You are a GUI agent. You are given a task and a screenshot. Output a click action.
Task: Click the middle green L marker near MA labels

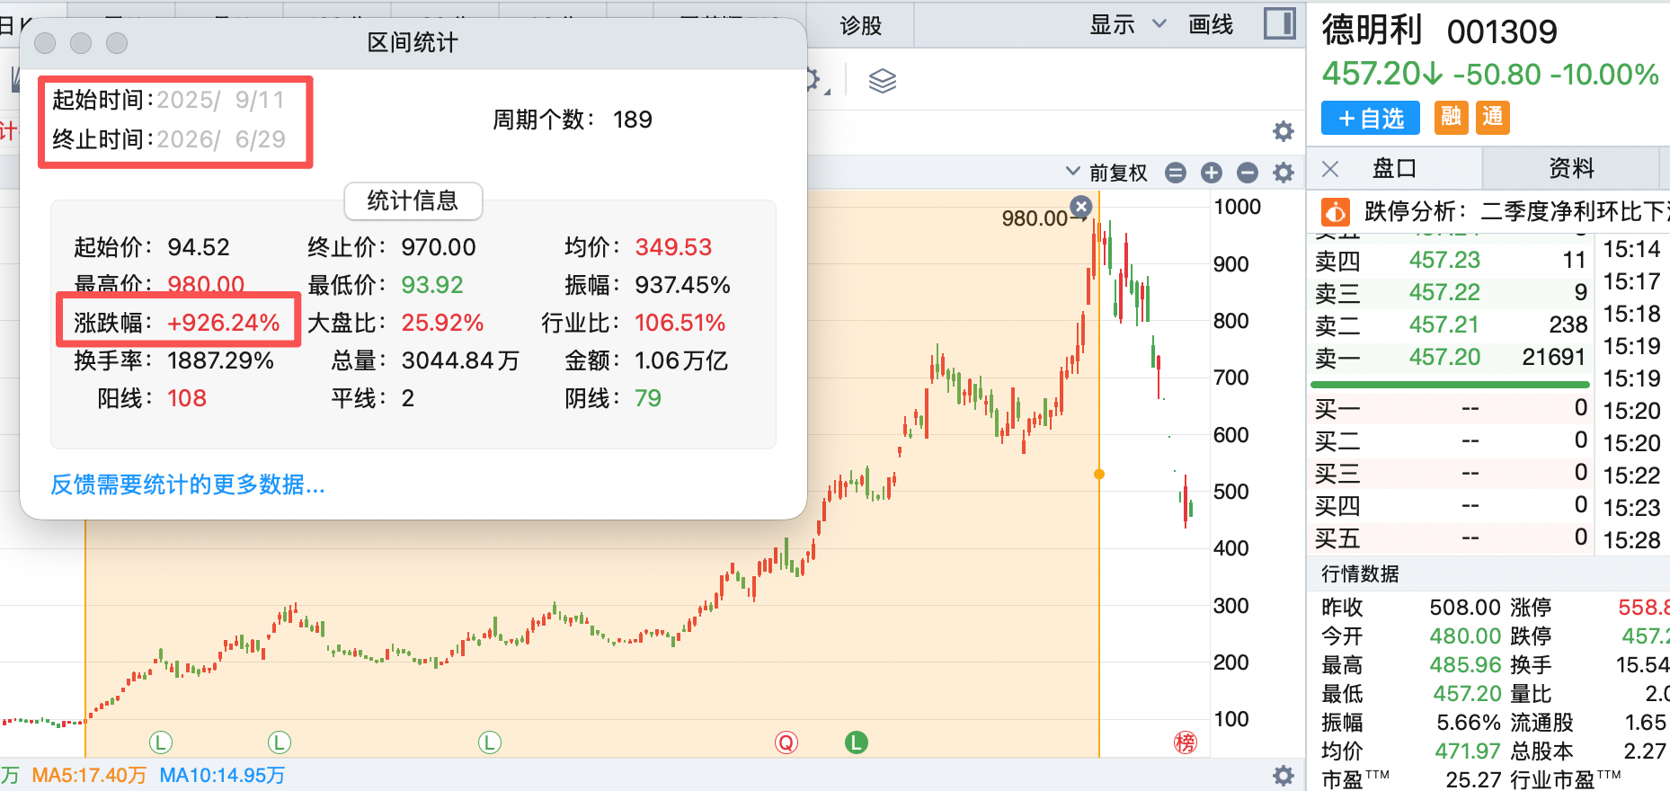point(280,742)
